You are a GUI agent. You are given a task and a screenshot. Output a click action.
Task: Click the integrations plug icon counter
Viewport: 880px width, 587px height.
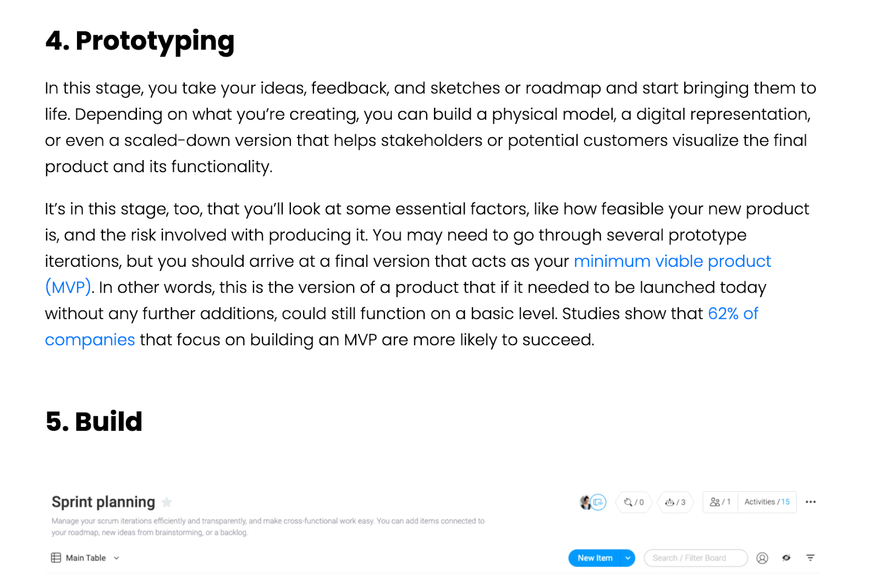click(634, 502)
